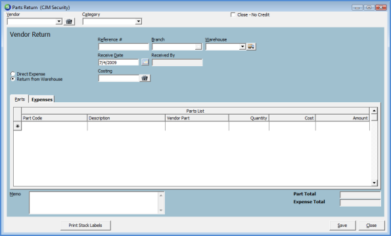
Task: Minimize the Parts Return window
Action: [x=357, y=7]
